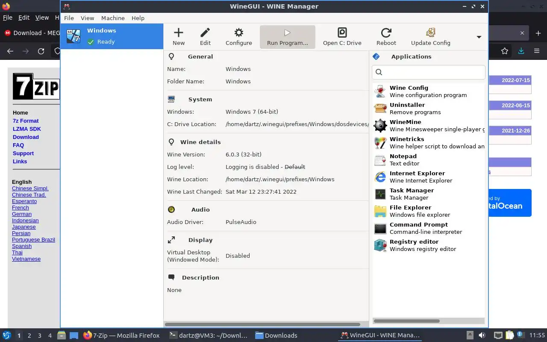The image size is (547, 342).
Task: Open the 7-Zip FAQ link
Action: [x=18, y=145]
